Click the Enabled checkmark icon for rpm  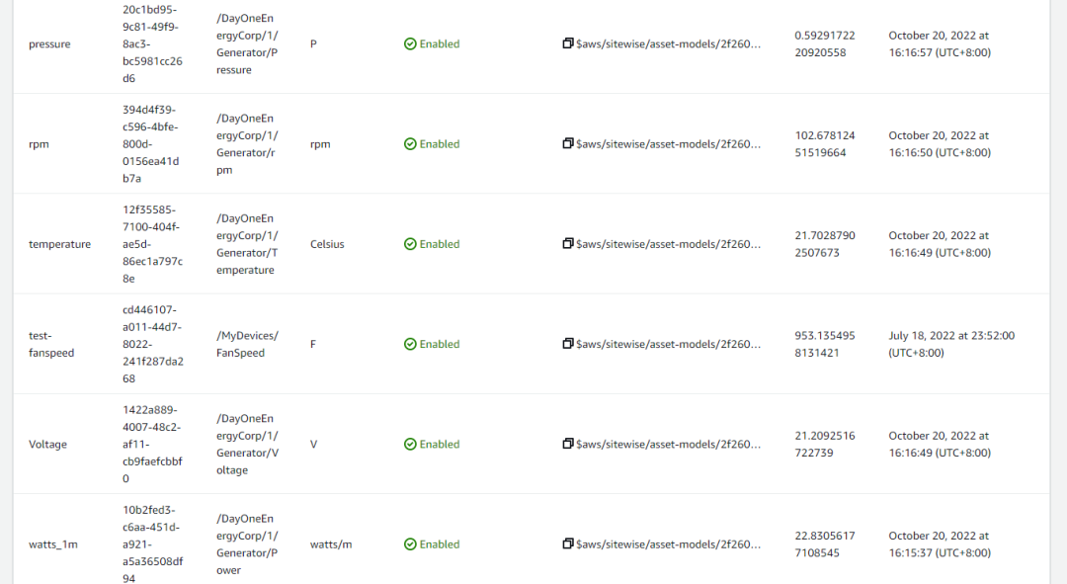click(x=410, y=144)
